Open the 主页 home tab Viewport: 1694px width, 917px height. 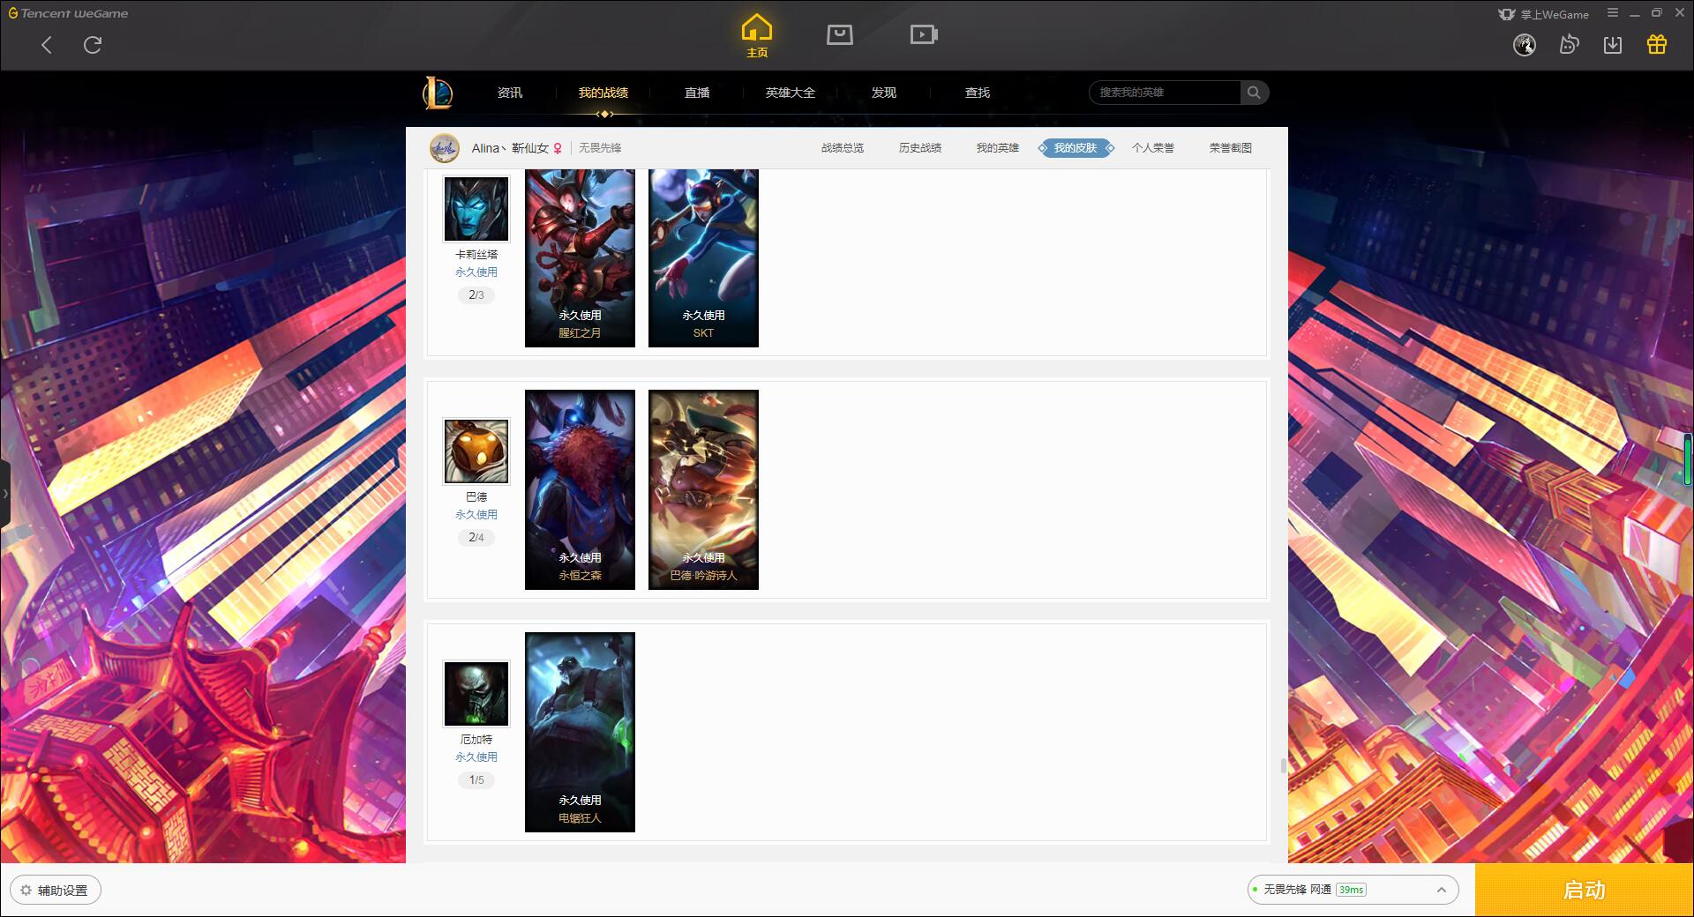tap(757, 36)
